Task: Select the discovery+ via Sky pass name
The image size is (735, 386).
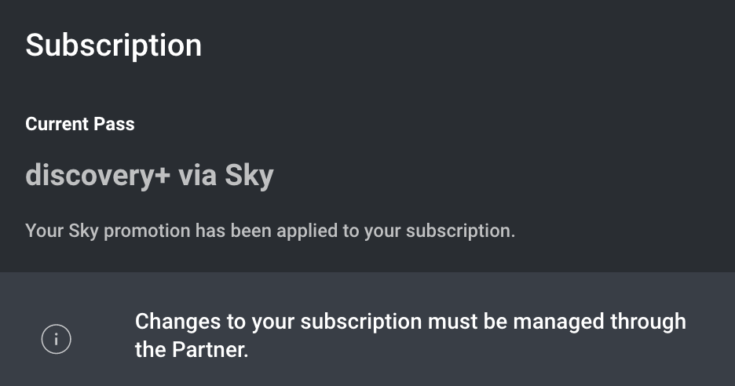Action: pos(149,176)
